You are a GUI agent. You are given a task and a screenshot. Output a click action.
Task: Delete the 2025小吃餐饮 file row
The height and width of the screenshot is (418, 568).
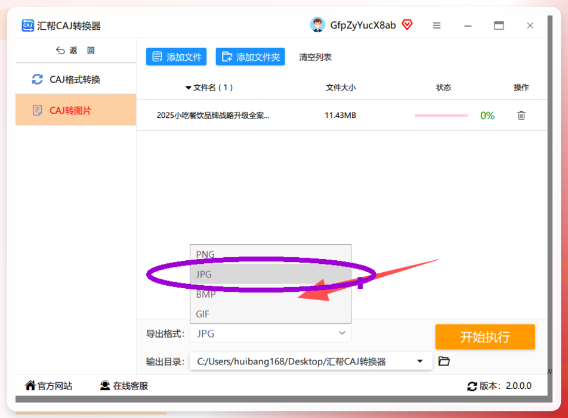click(x=521, y=116)
